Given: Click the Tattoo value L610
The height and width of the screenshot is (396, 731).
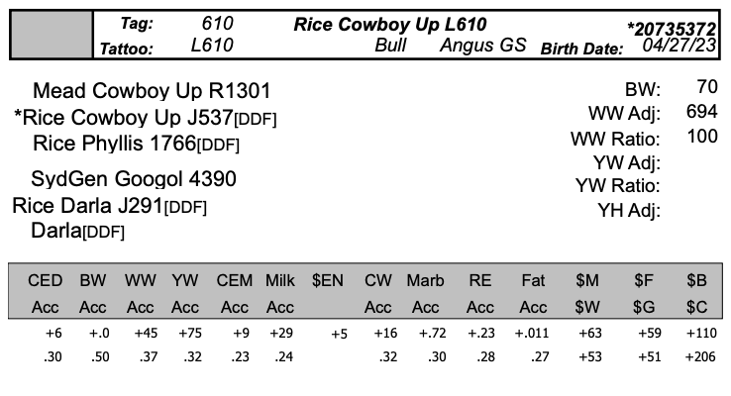Looking at the screenshot, I should point(212,47).
